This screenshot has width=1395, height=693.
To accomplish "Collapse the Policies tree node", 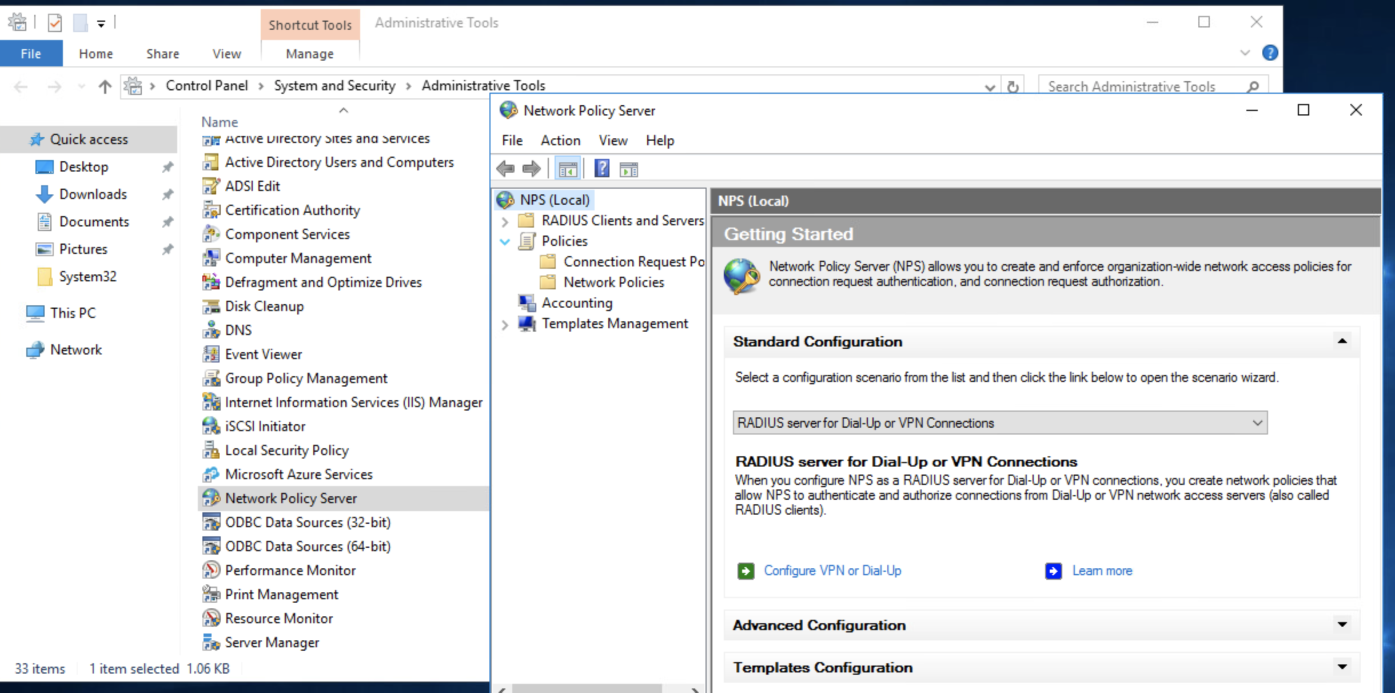I will click(x=505, y=241).
